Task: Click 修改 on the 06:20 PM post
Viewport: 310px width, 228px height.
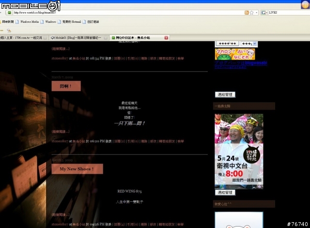Action: [x=153, y=141]
